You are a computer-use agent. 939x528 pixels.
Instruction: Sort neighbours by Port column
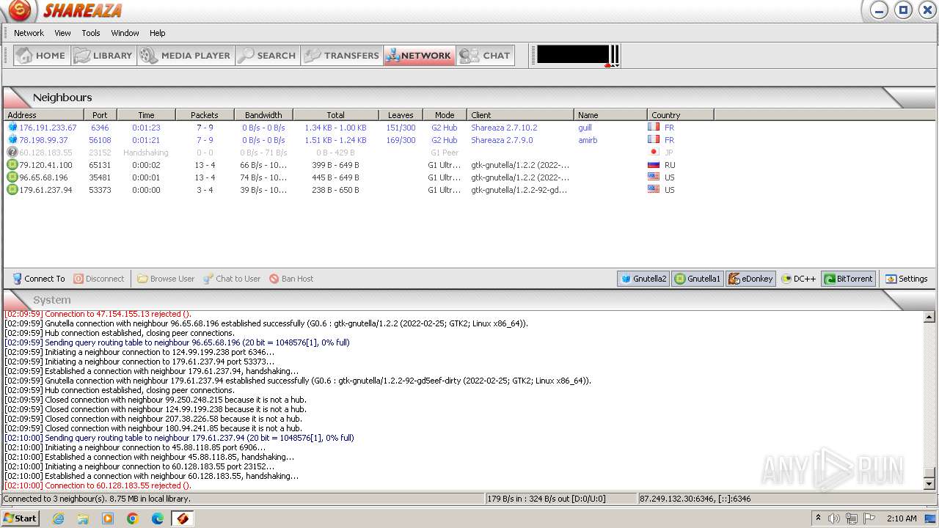coord(101,115)
